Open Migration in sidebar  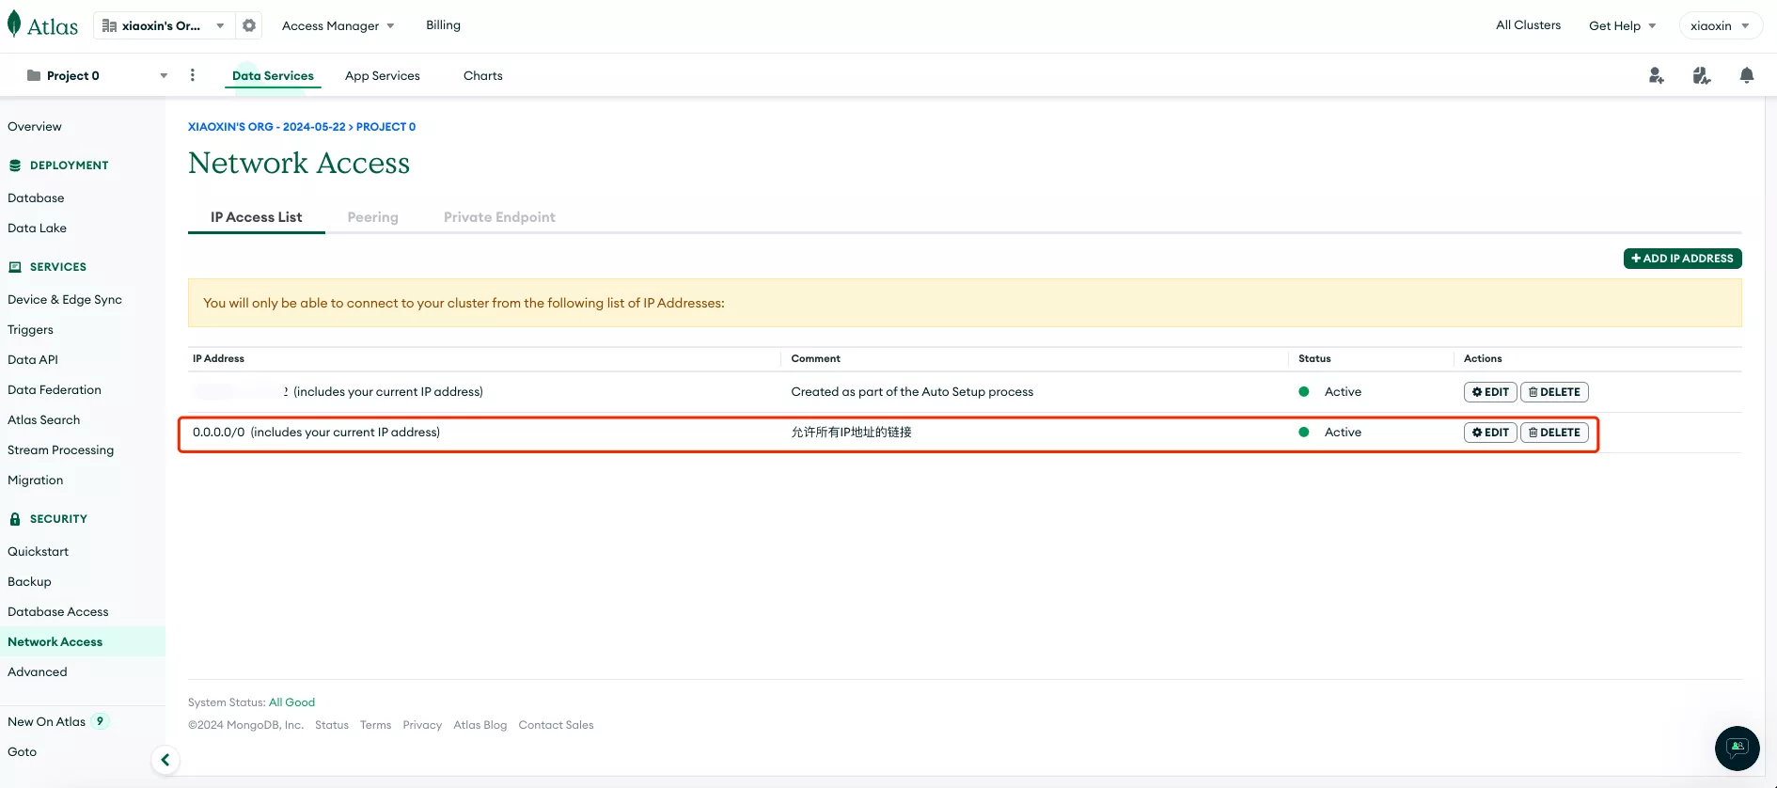(36, 481)
